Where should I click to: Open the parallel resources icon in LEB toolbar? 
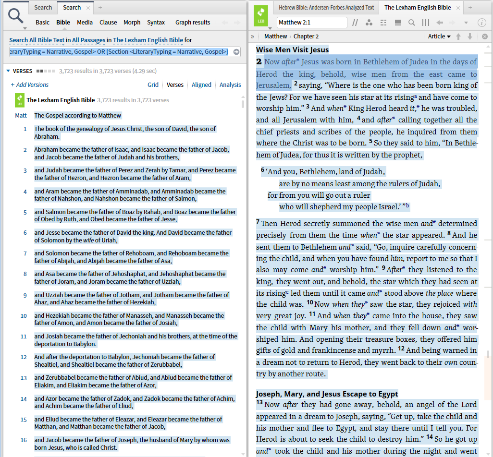tap(355, 23)
